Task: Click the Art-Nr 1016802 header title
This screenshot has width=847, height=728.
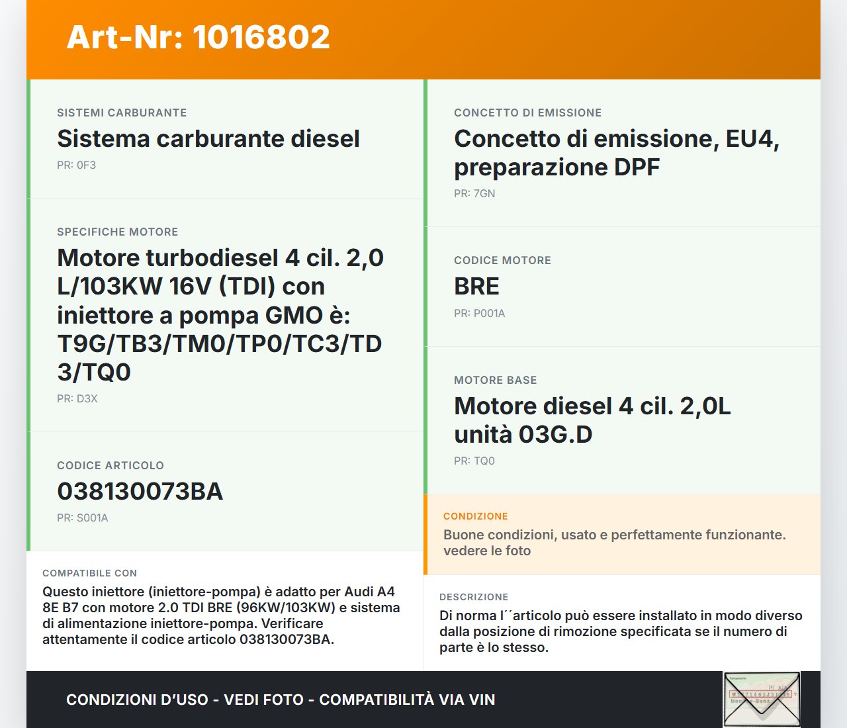Action: tap(198, 37)
